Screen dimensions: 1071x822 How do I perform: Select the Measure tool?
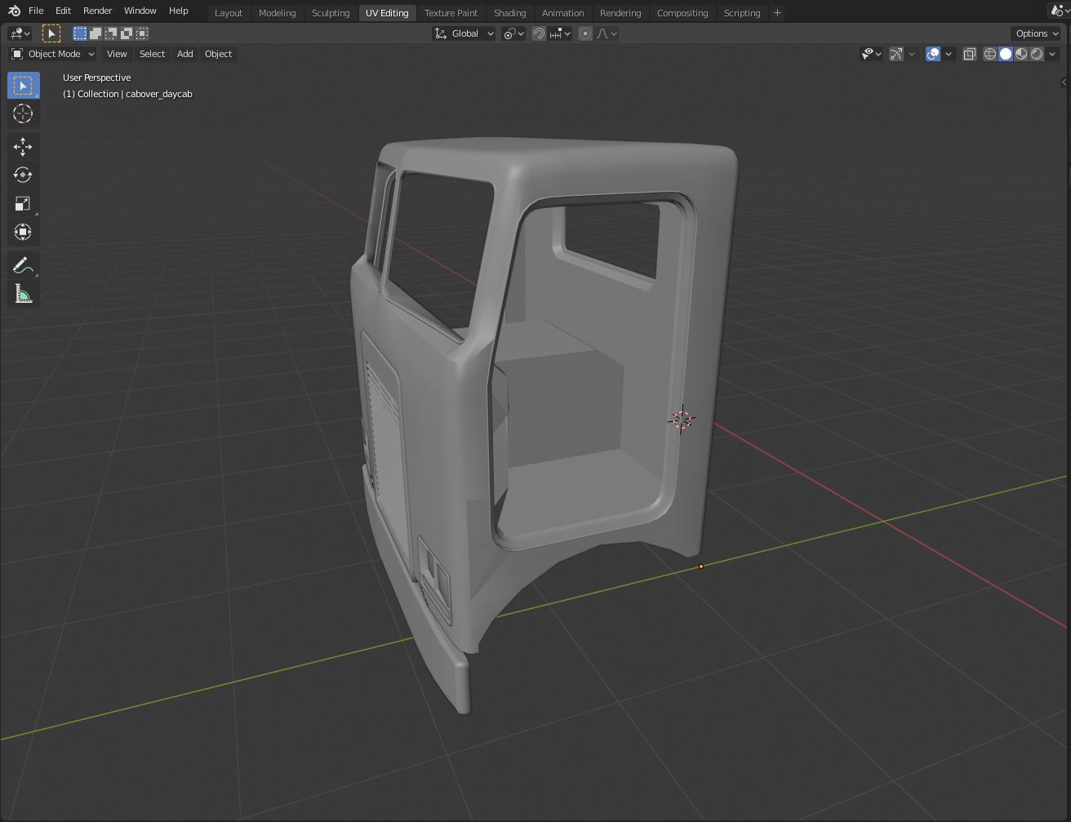tap(23, 294)
